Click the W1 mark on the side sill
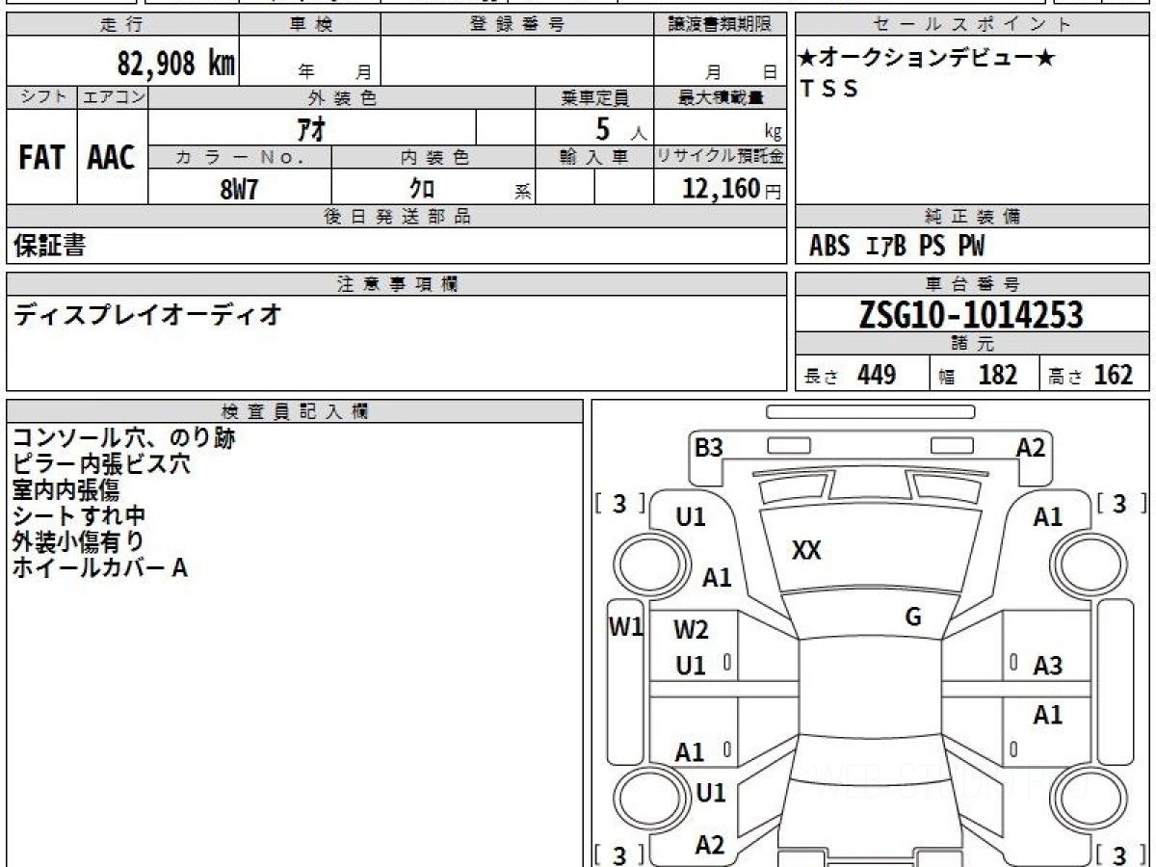This screenshot has width=1156, height=867. [x=626, y=627]
